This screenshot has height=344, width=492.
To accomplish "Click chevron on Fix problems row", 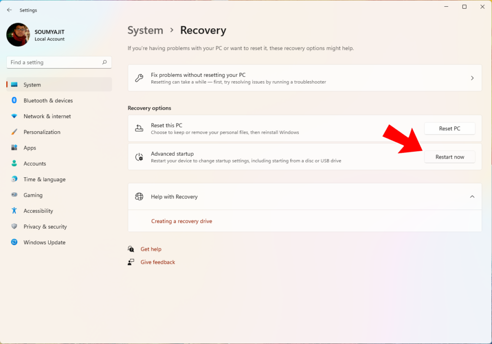I will (472, 78).
